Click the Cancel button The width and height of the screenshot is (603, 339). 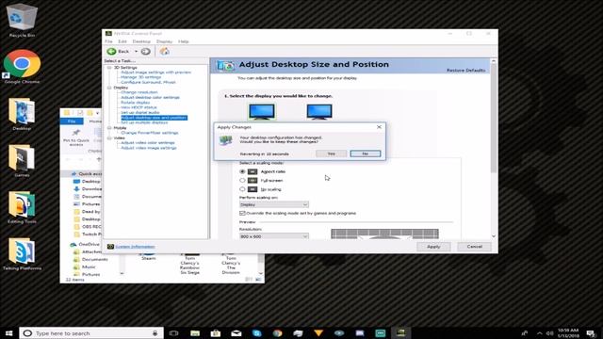tap(474, 247)
